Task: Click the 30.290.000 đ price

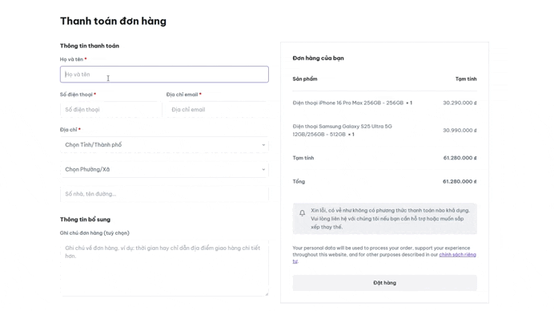Action: [x=460, y=103]
